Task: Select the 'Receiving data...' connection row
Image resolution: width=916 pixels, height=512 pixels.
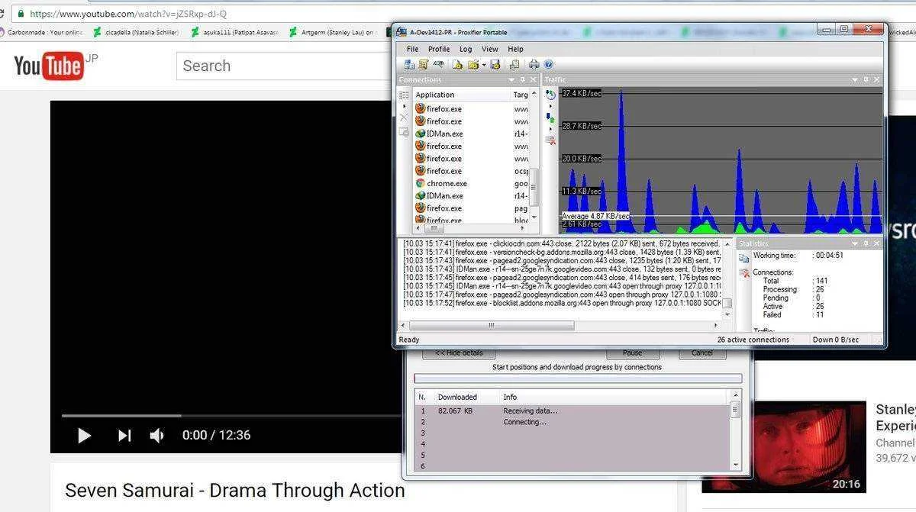Action: tap(572, 411)
